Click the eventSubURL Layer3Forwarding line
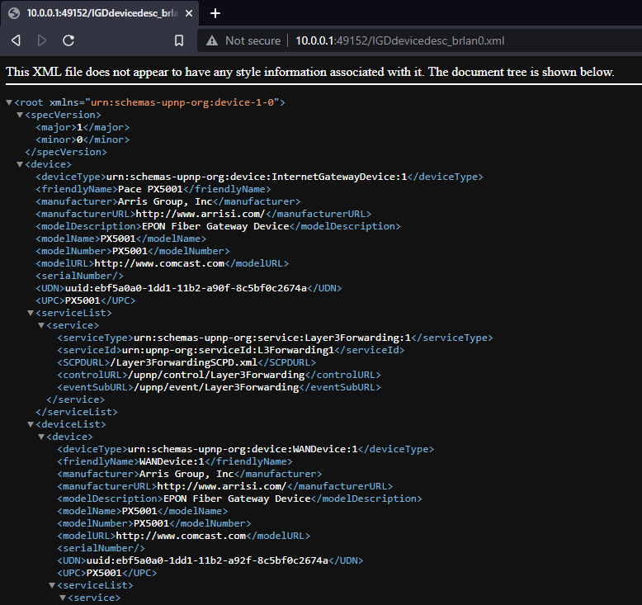Image resolution: width=642 pixels, height=605 pixels. (x=219, y=387)
